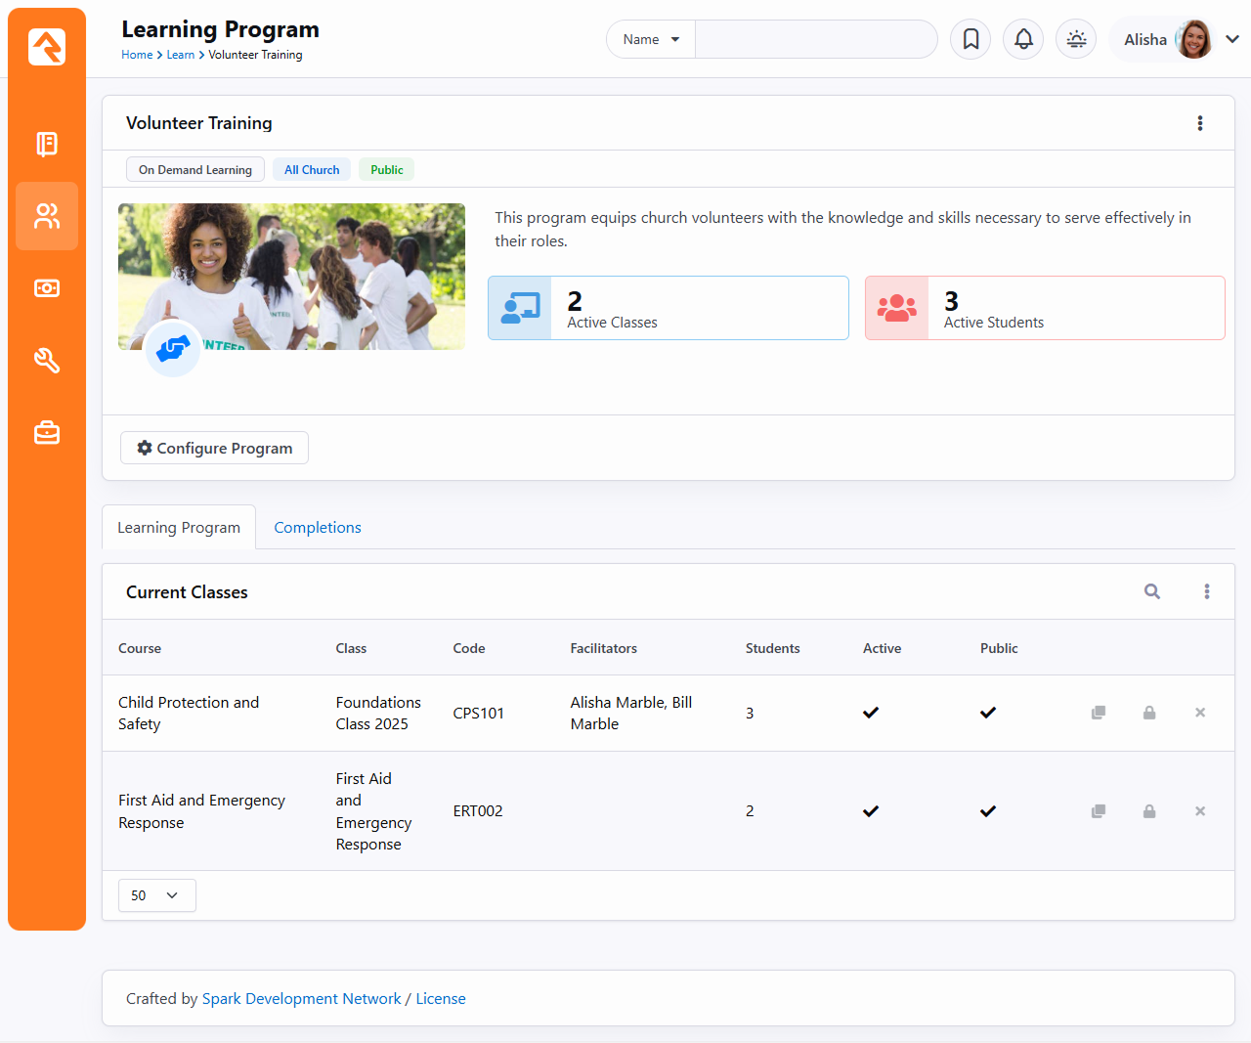Open the People section in sidebar
The image size is (1251, 1043).
[x=47, y=216]
